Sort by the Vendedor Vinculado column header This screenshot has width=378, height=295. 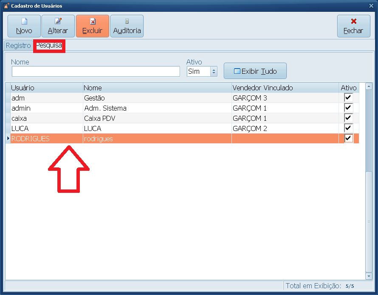[285, 88]
